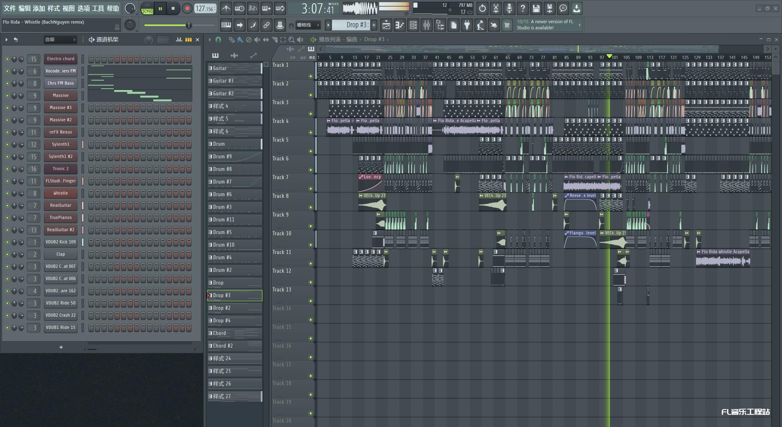Select the playlist pencil draw tool
The height and width of the screenshot is (427, 782).
231,39
